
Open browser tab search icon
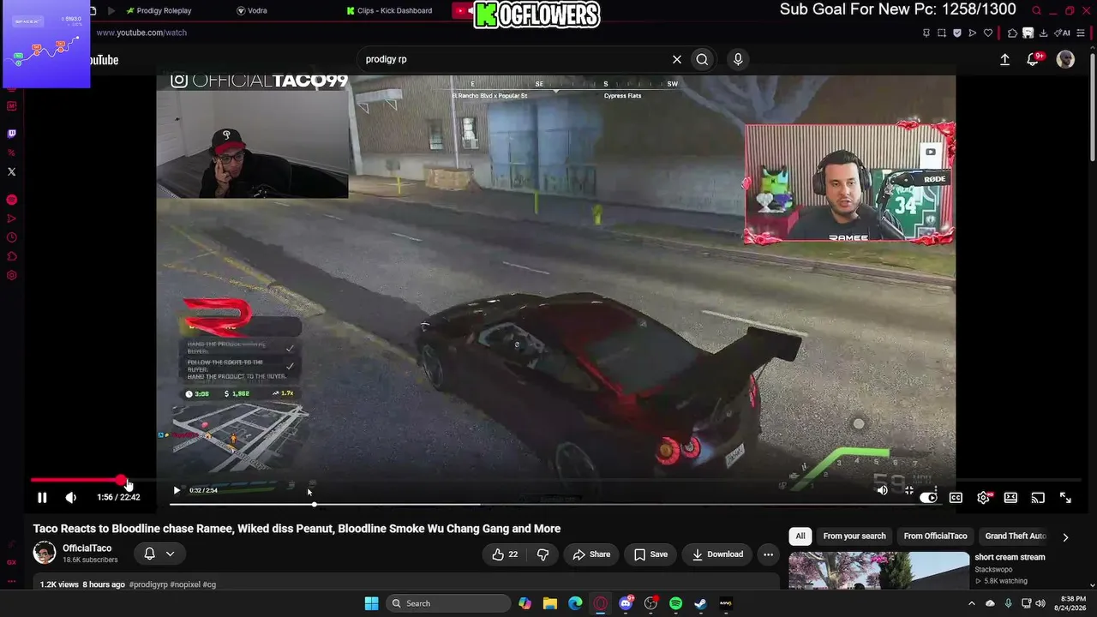[x=1036, y=10]
